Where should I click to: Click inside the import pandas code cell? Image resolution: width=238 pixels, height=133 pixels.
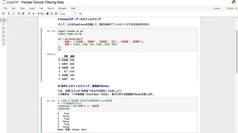pos(127,40)
